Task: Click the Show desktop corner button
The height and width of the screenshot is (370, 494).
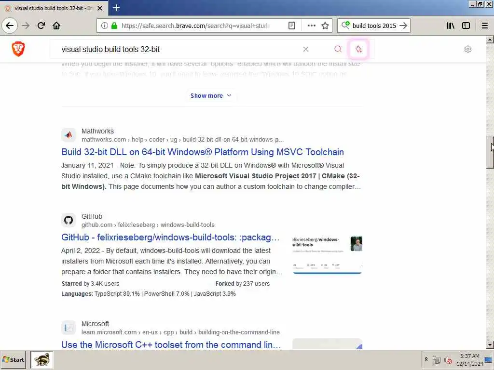Action: point(489,359)
